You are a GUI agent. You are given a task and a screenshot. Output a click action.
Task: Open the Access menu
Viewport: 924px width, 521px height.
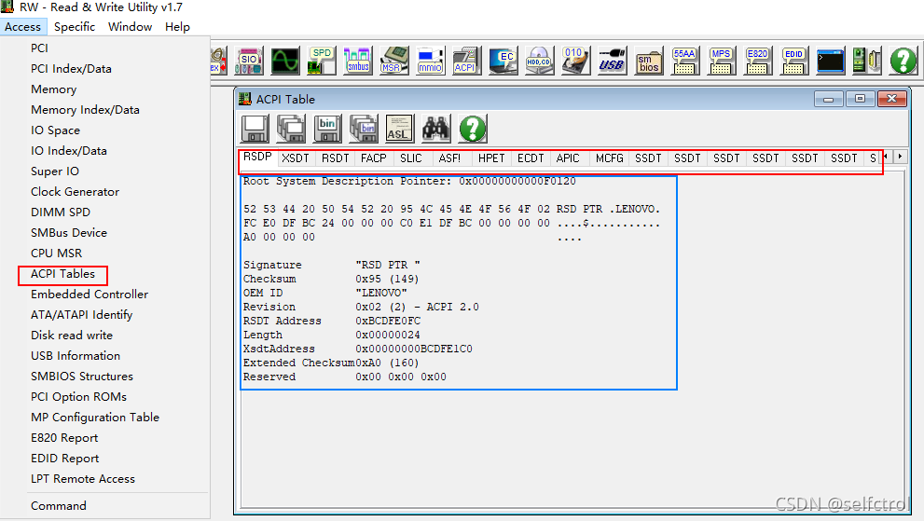click(22, 26)
